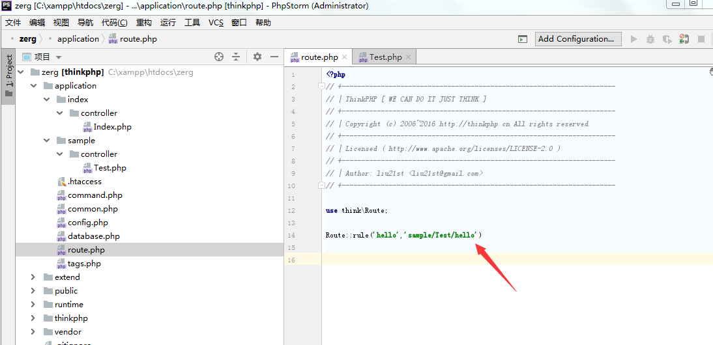Expand the runtime folder
Image resolution: width=713 pixels, height=345 pixels.
click(x=33, y=304)
